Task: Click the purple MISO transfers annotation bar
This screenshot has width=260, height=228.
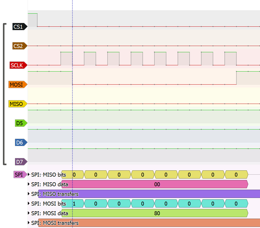Action: point(149,194)
